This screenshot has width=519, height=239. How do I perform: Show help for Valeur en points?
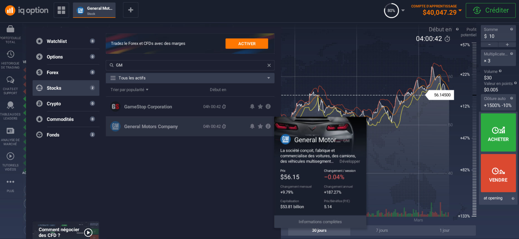pos(515,83)
